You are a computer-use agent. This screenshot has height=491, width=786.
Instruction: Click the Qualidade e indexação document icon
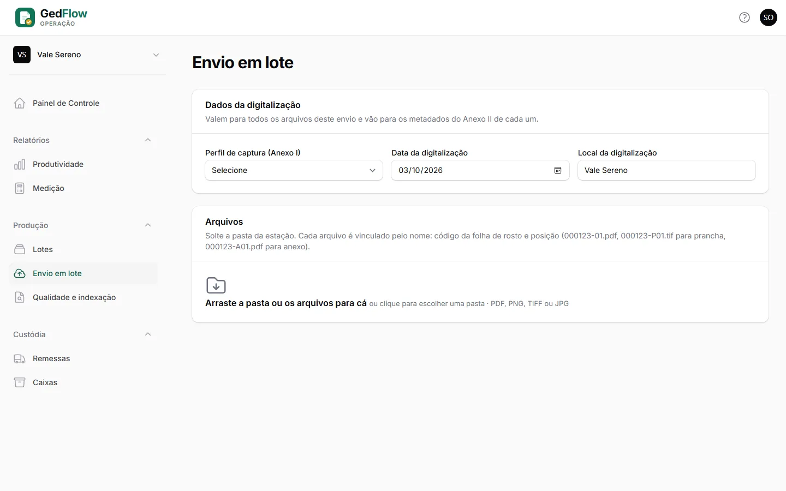[x=20, y=297]
